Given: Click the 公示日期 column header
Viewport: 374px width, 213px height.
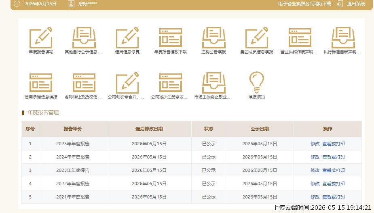Looking at the screenshot, I should [x=260, y=129].
